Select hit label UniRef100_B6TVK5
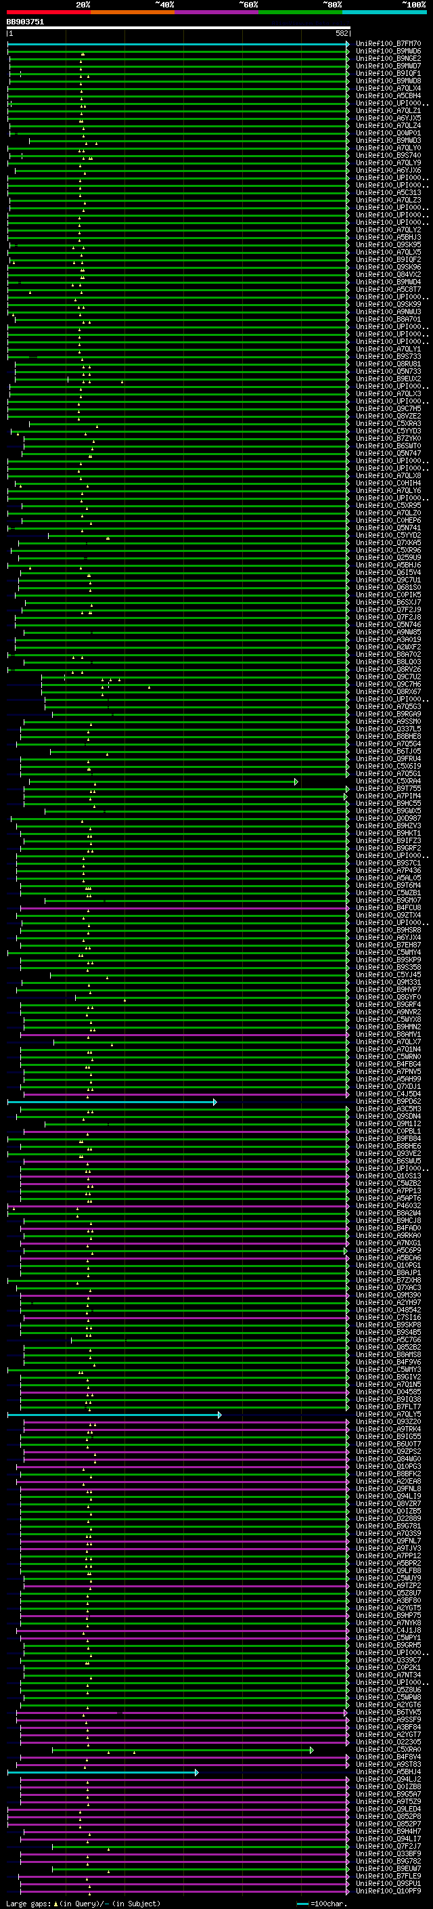433x1909 pixels. click(x=388, y=1713)
